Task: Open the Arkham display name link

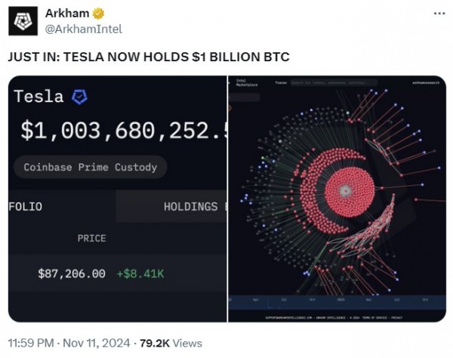Action: coord(68,14)
